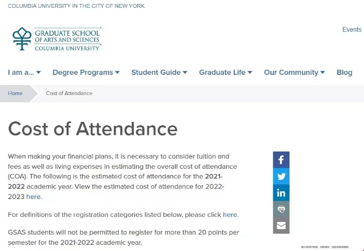Click the Cost of Attendance breadcrumb

69,93
